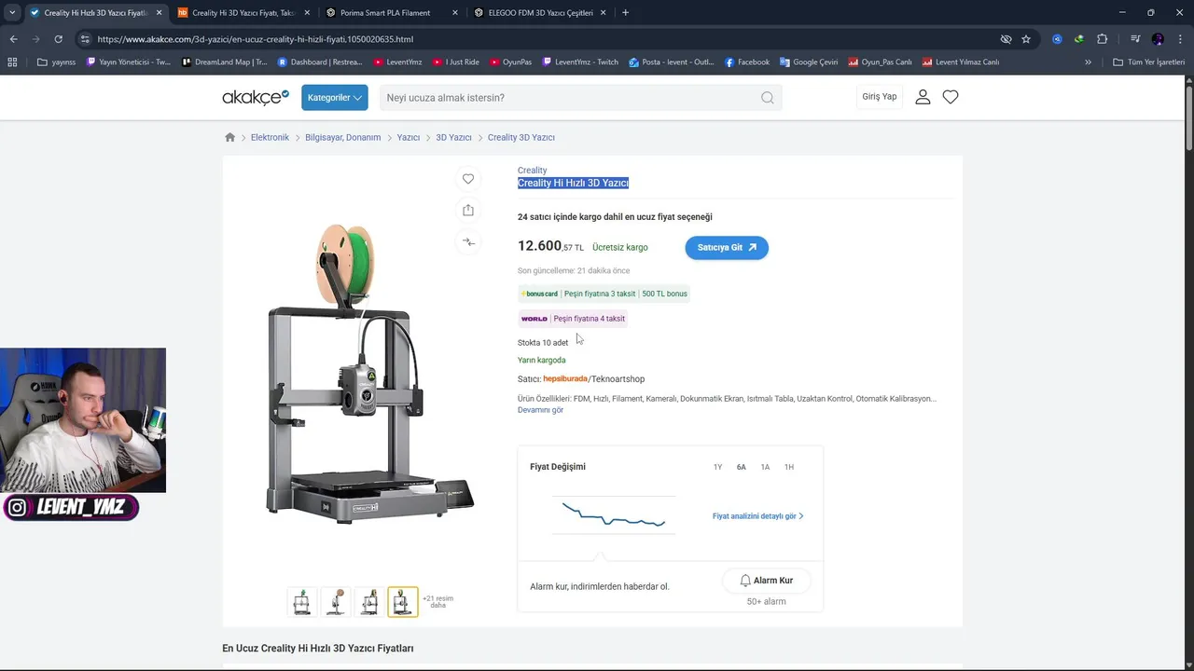The width and height of the screenshot is (1194, 671).
Task: Open Fiyat analizini detaylı gör
Action: [758, 516]
